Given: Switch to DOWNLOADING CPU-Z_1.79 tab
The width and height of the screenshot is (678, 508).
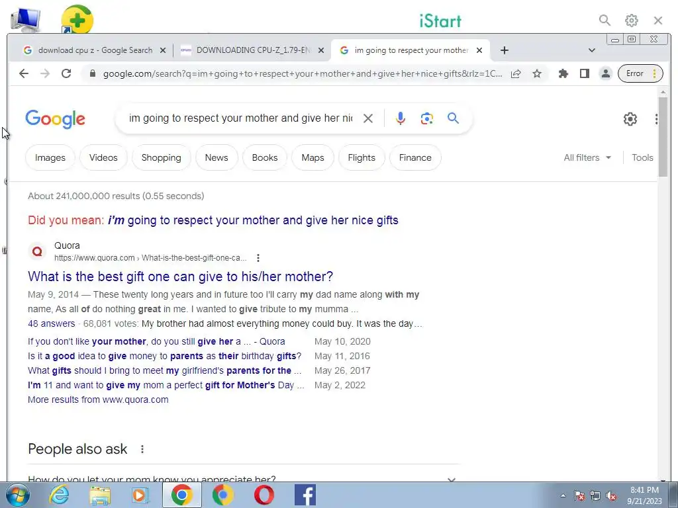Looking at the screenshot, I should pos(252,50).
